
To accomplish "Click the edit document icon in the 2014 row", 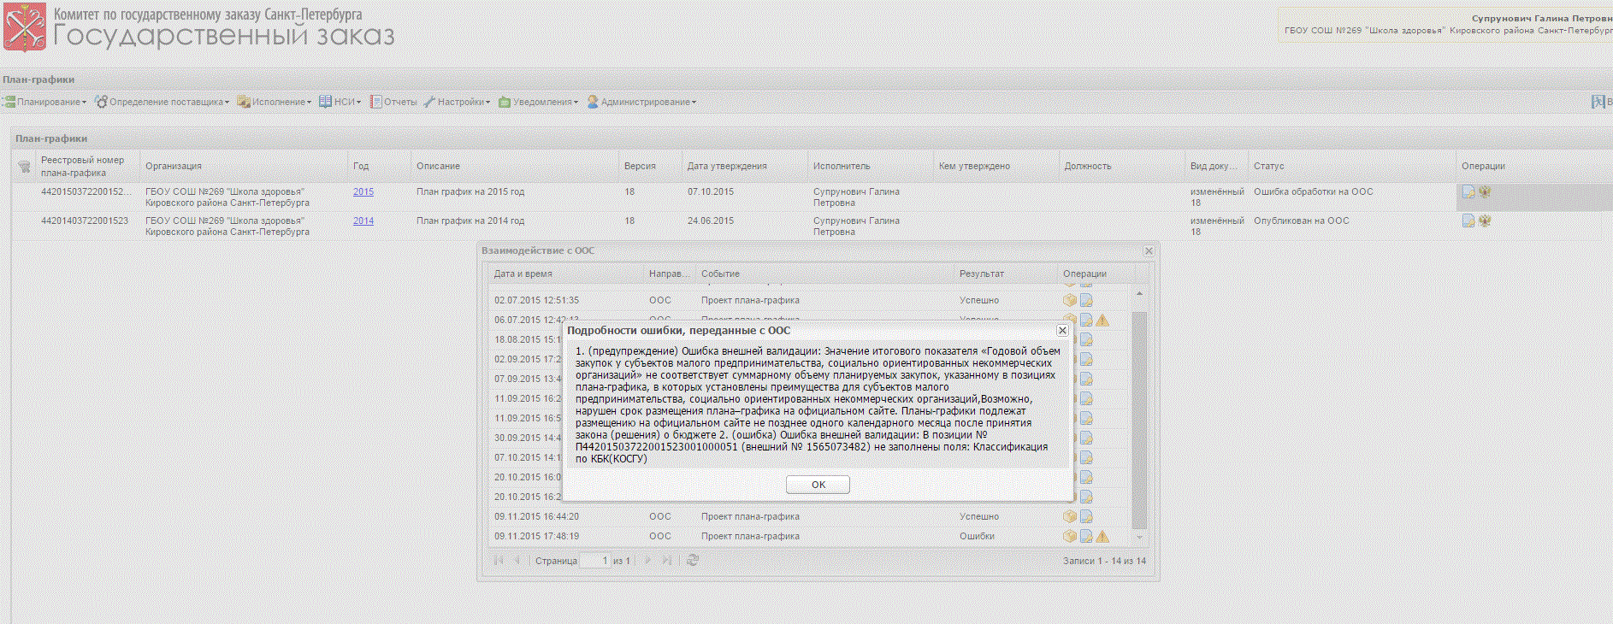I will click(1468, 221).
